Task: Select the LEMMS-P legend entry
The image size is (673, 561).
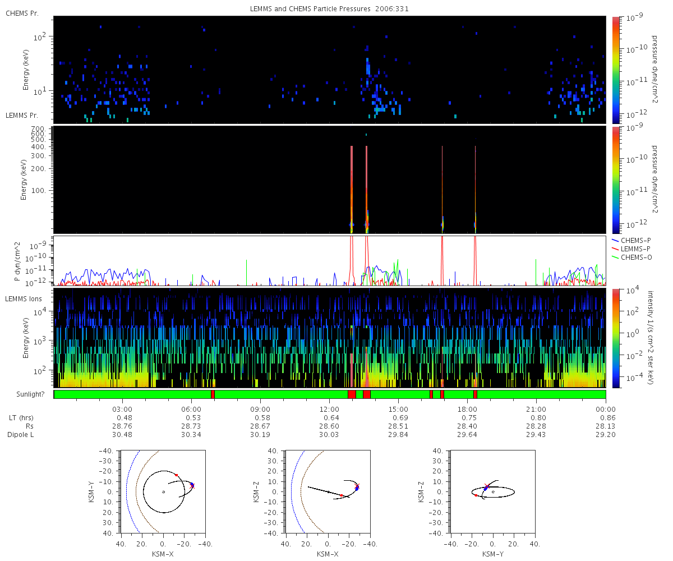Action: tap(634, 249)
